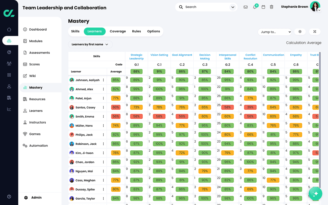Switch to the Rules tab

pyautogui.click(x=136, y=31)
